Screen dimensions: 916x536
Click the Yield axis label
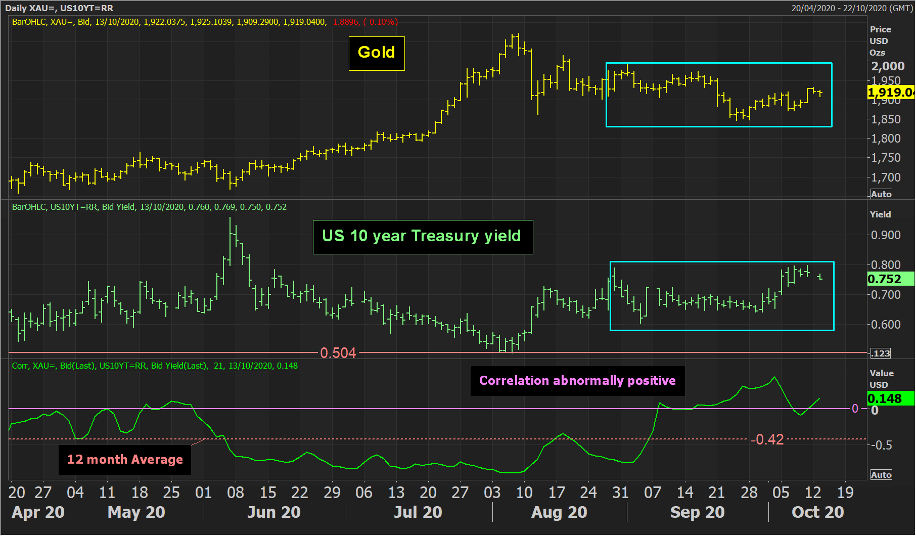880,214
